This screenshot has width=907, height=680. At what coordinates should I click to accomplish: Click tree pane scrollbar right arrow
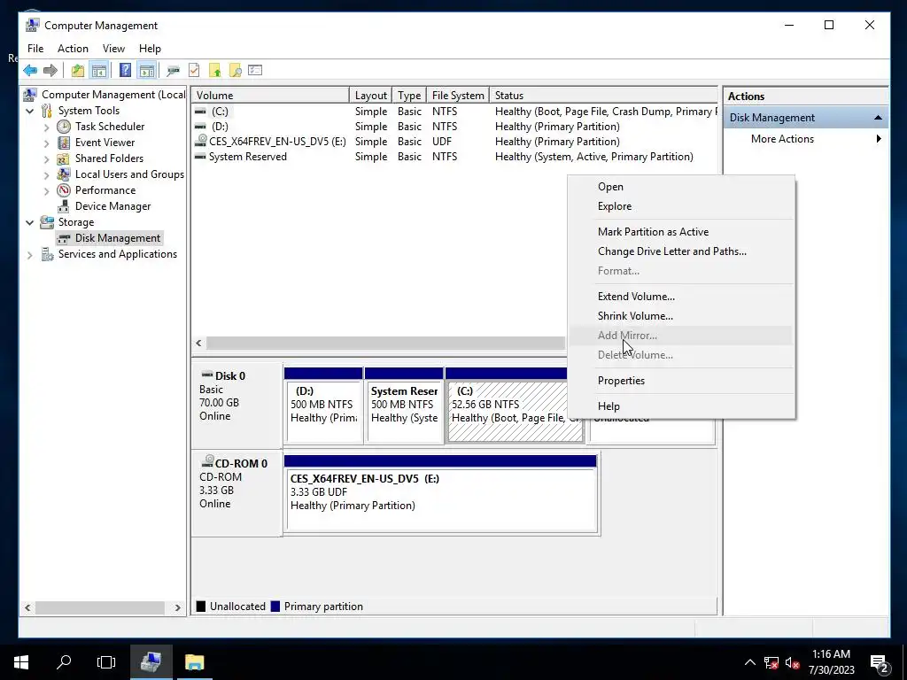(x=177, y=607)
